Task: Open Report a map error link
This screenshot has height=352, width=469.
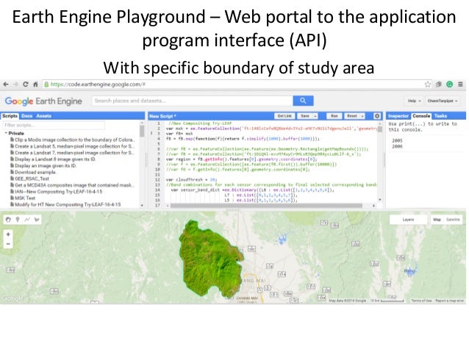Action: point(450,301)
